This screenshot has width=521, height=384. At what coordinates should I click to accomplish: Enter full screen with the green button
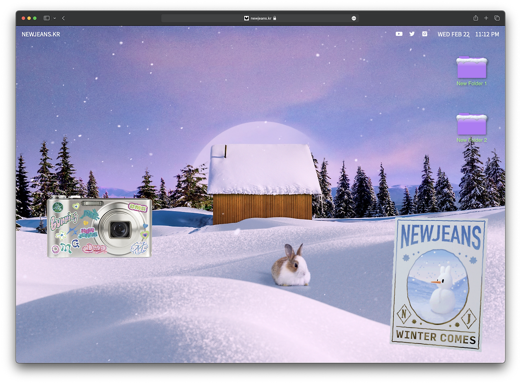pyautogui.click(x=35, y=18)
